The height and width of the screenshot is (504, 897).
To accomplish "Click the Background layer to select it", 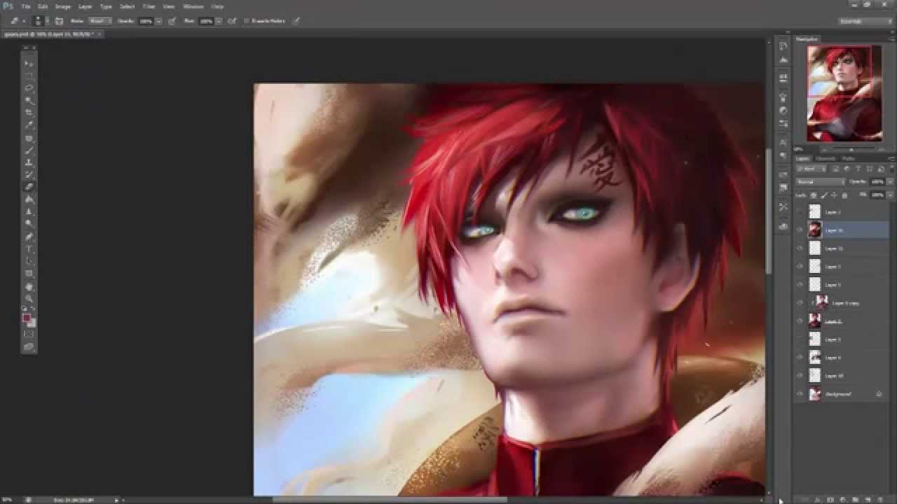I will click(x=841, y=393).
